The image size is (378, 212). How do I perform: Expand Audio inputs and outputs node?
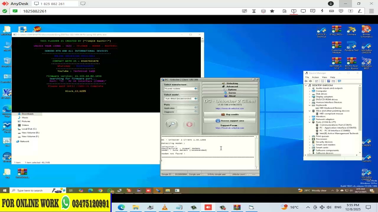[x=309, y=88]
